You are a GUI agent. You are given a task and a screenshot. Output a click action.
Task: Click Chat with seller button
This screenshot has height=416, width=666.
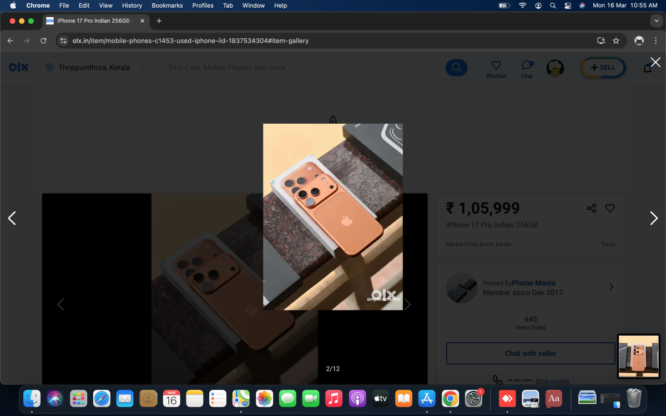click(x=531, y=353)
